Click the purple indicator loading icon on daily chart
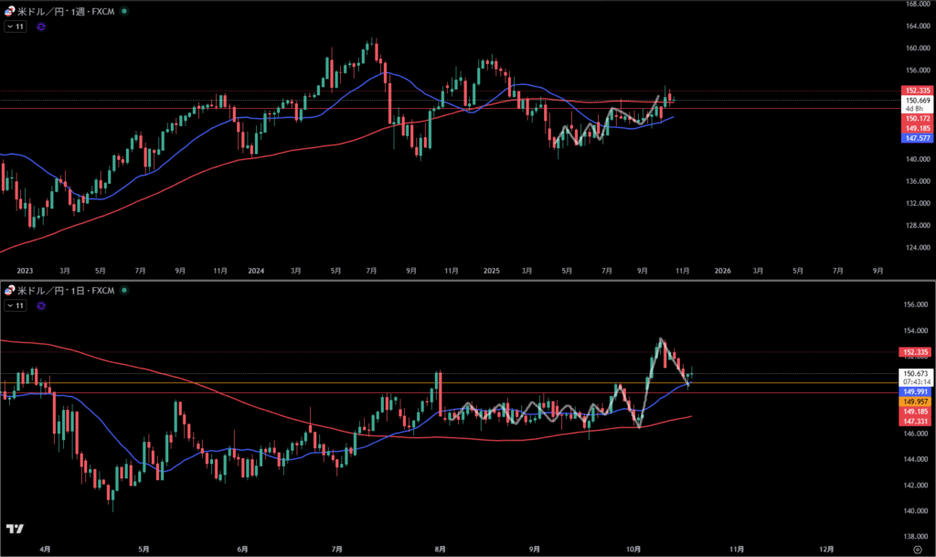The height and width of the screenshot is (557, 936). [x=41, y=307]
